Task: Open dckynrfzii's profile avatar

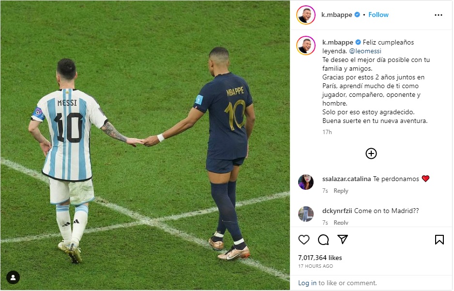Action: point(306,214)
